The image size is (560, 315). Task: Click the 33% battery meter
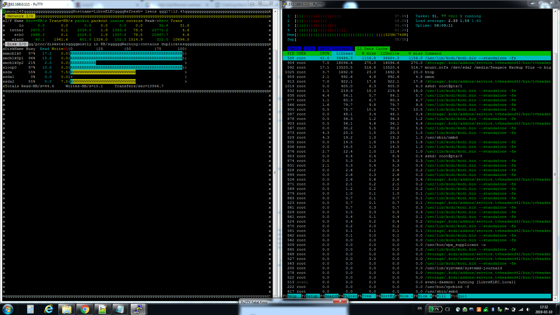click(435, 309)
